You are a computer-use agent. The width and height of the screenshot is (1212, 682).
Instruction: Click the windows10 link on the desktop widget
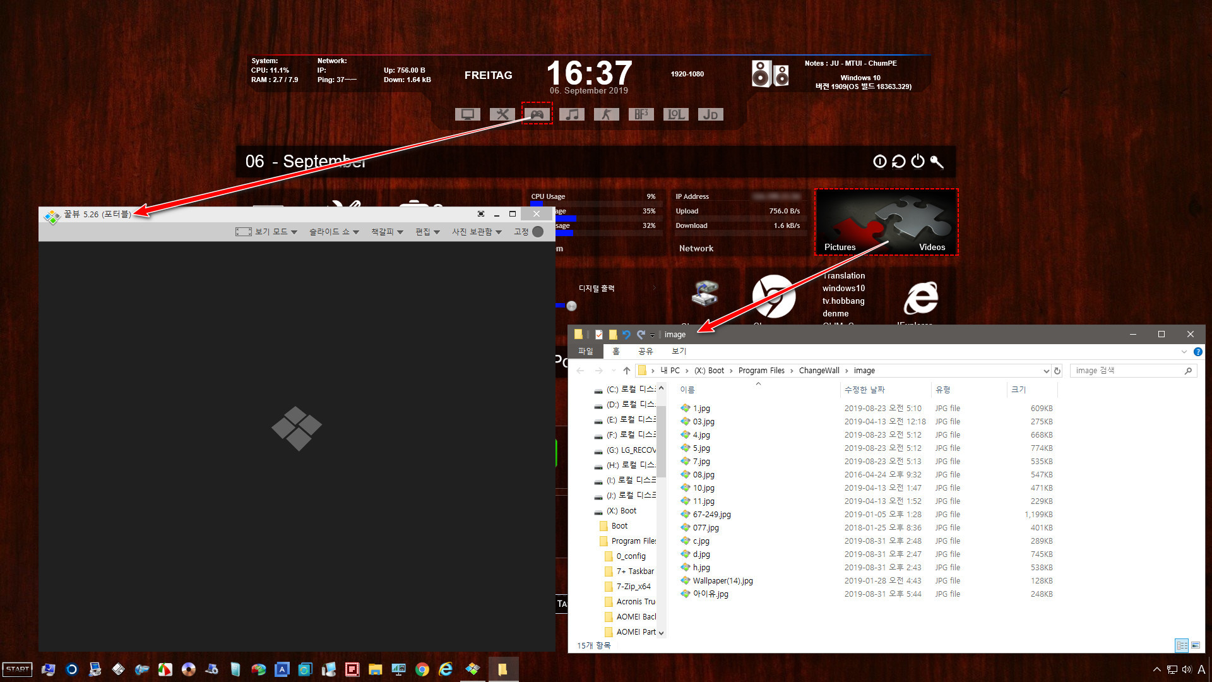(x=843, y=288)
